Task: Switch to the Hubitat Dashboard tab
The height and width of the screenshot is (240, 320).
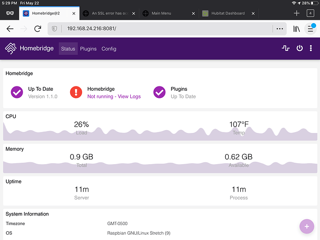Action: point(228,13)
